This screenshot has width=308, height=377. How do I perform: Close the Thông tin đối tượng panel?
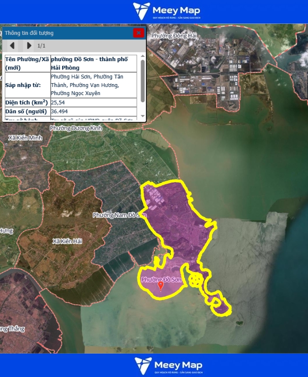(x=139, y=33)
